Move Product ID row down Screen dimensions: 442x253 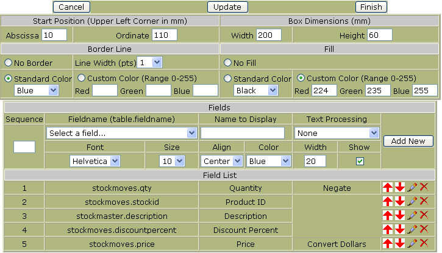[x=399, y=202]
